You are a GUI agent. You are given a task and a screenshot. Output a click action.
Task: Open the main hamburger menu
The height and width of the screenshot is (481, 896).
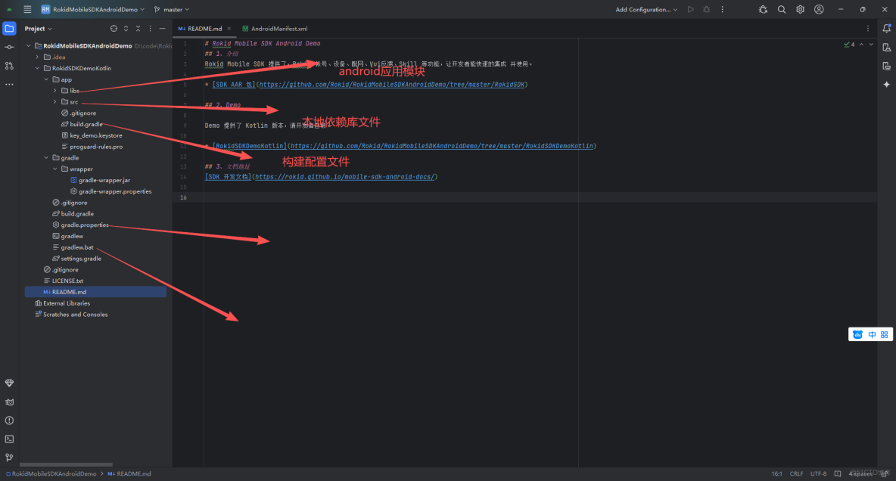27,9
